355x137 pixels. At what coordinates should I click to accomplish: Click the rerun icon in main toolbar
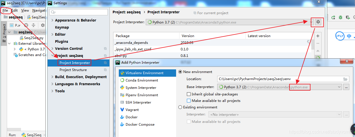333,18
